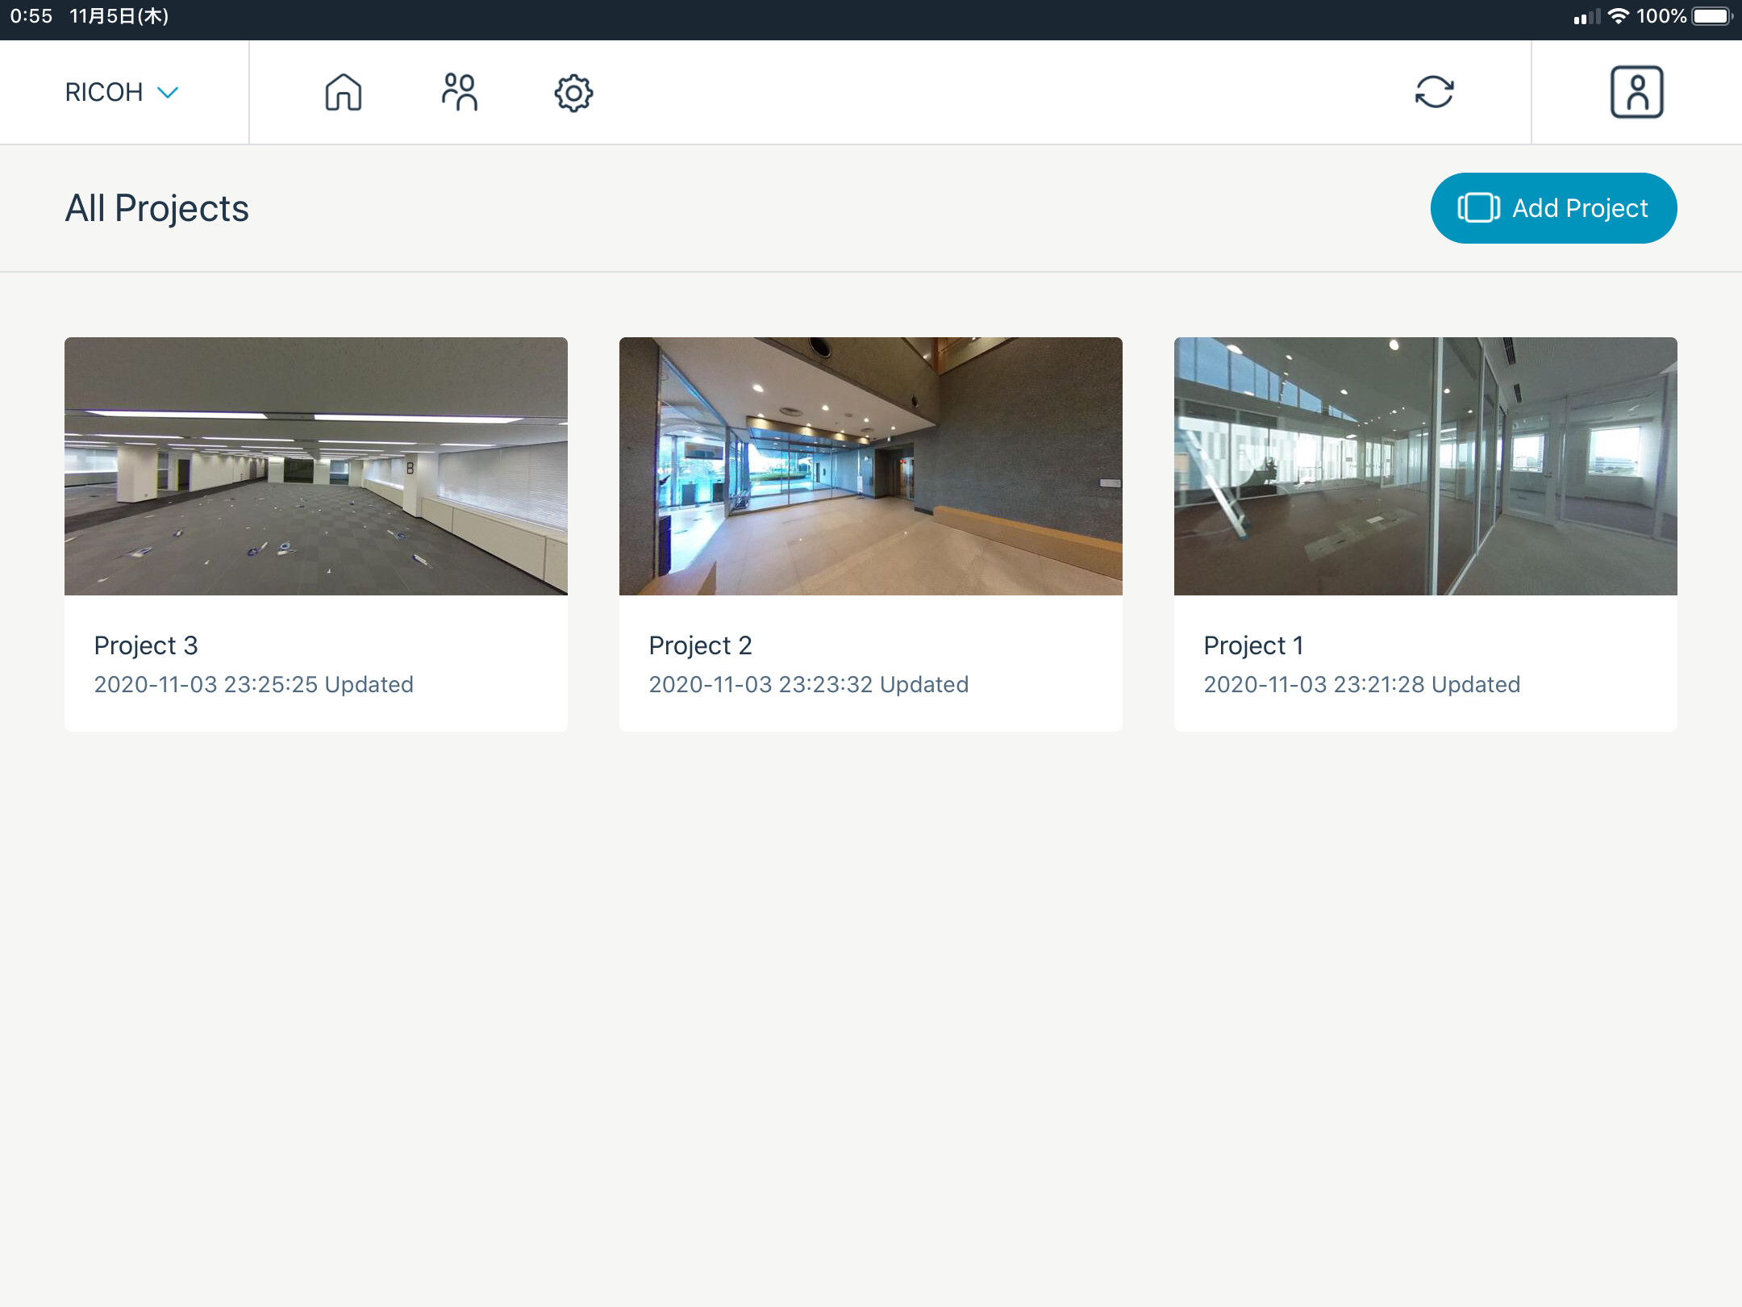Open the members people icon

(x=460, y=92)
